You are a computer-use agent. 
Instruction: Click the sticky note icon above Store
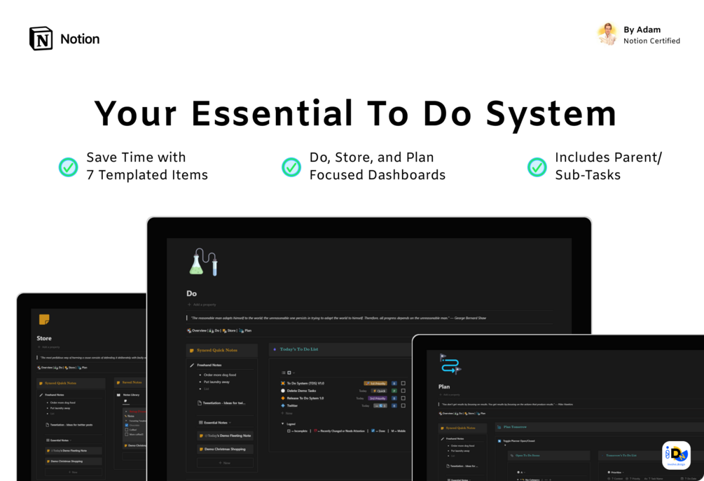coord(44,319)
